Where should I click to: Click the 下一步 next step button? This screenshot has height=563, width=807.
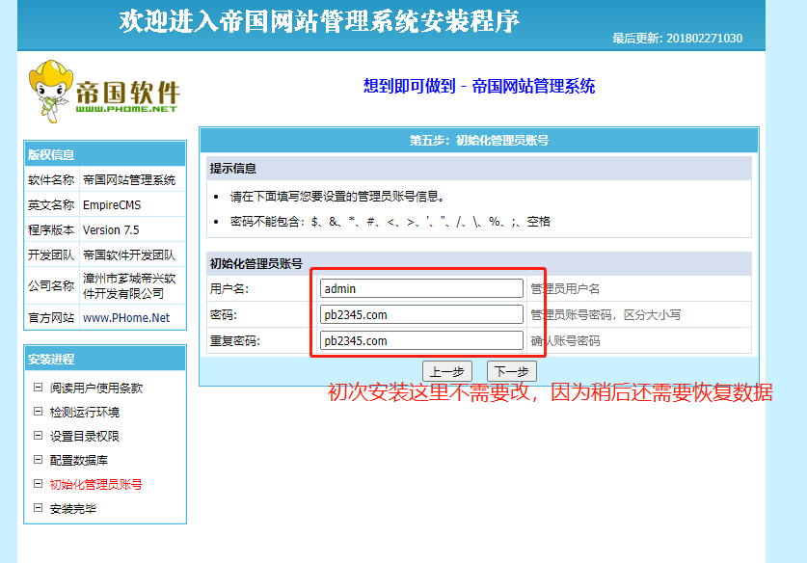pos(512,371)
